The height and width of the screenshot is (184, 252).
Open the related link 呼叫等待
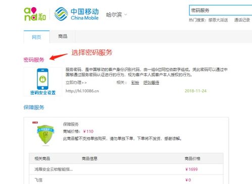coord(151,83)
